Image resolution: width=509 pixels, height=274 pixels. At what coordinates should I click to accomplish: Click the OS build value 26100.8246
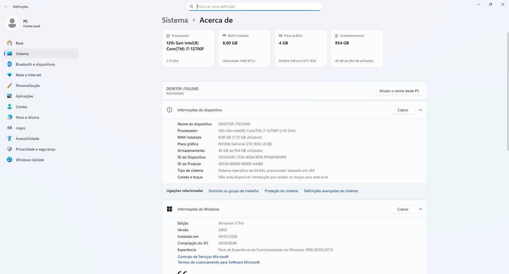pyautogui.click(x=227, y=243)
